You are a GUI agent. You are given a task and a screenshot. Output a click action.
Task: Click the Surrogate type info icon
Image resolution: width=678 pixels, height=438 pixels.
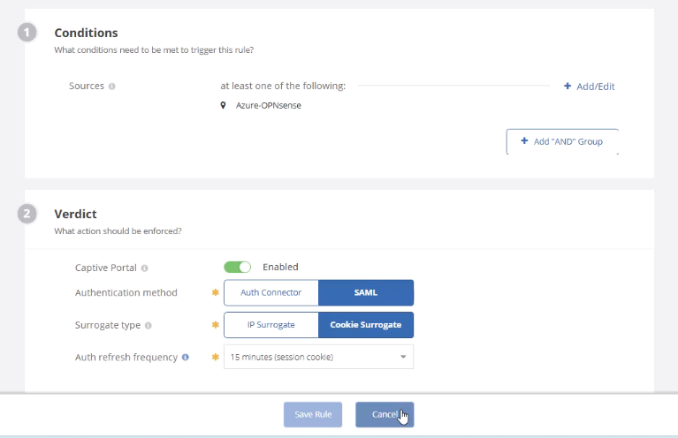149,325
